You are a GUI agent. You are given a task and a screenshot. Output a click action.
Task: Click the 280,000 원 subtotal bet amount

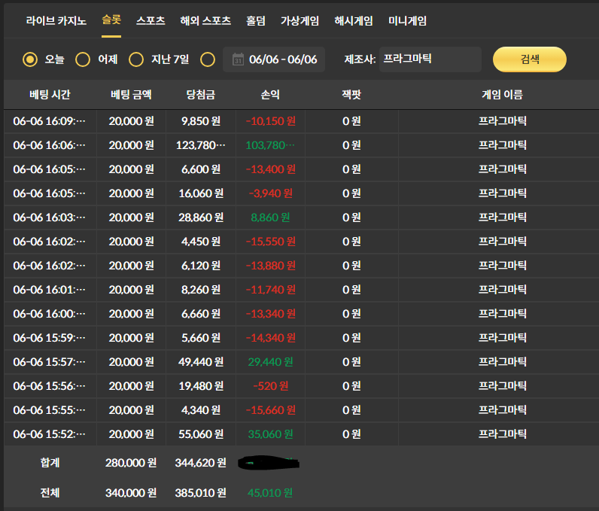pos(131,463)
